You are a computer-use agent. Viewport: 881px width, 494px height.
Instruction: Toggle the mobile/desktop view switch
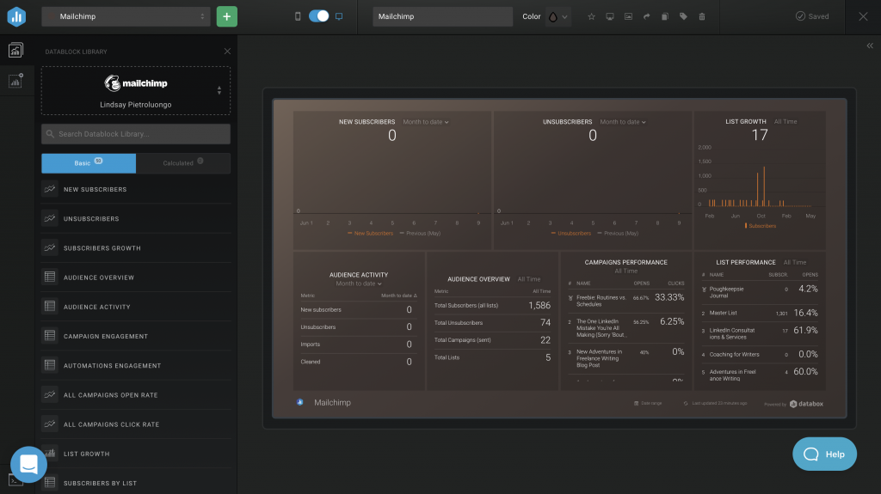click(318, 16)
